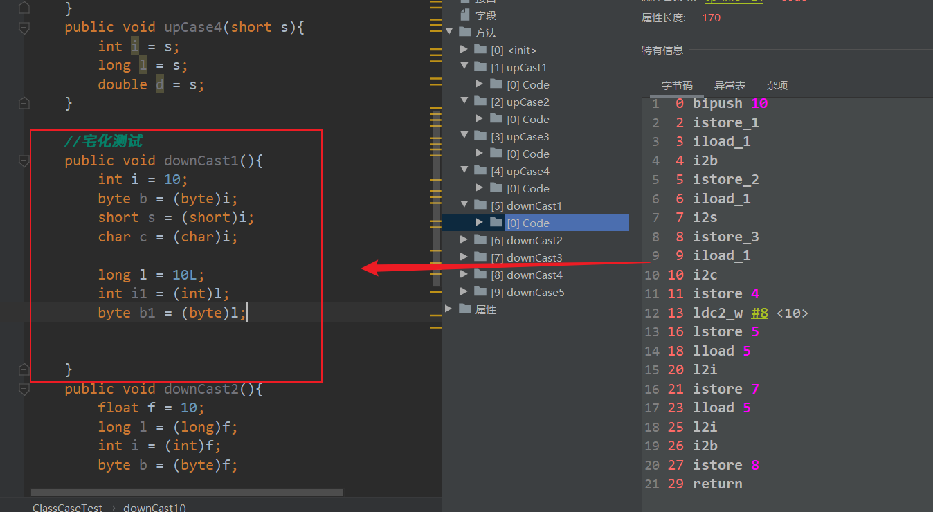This screenshot has height=512, width=933.
Task: Click the 属性长度 value 170
Action: [x=712, y=17]
